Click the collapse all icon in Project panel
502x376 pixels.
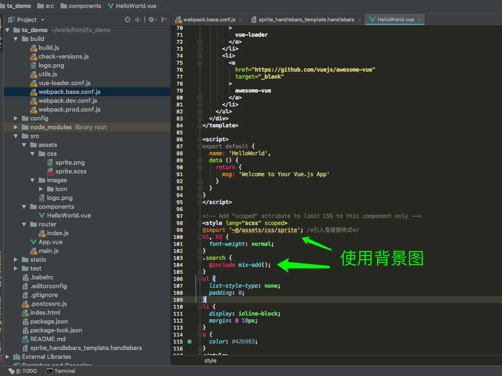138,20
